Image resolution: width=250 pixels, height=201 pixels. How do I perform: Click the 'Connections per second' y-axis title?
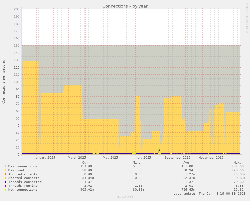click(x=4, y=82)
